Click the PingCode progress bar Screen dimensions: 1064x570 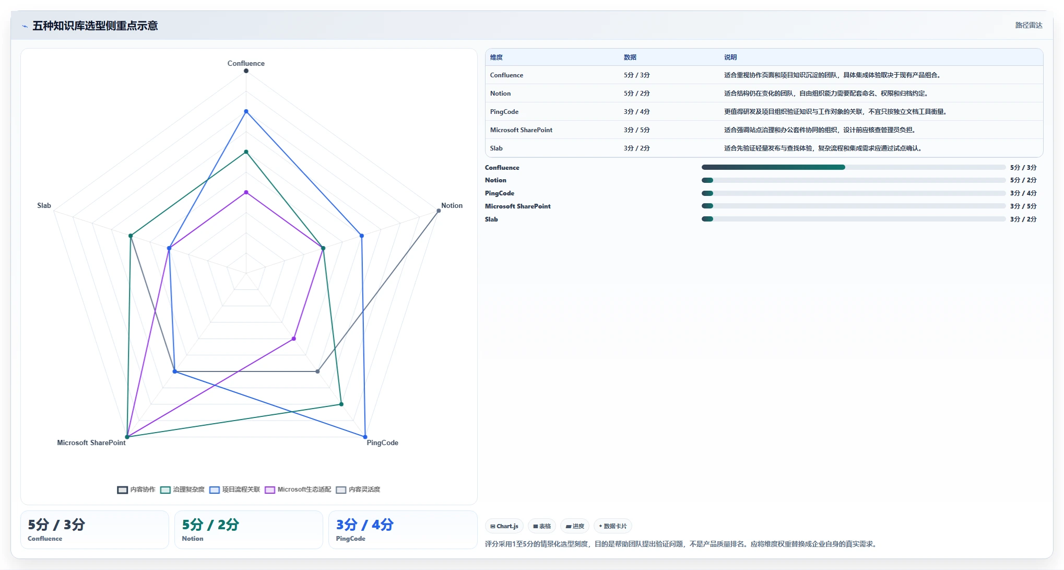click(x=853, y=193)
